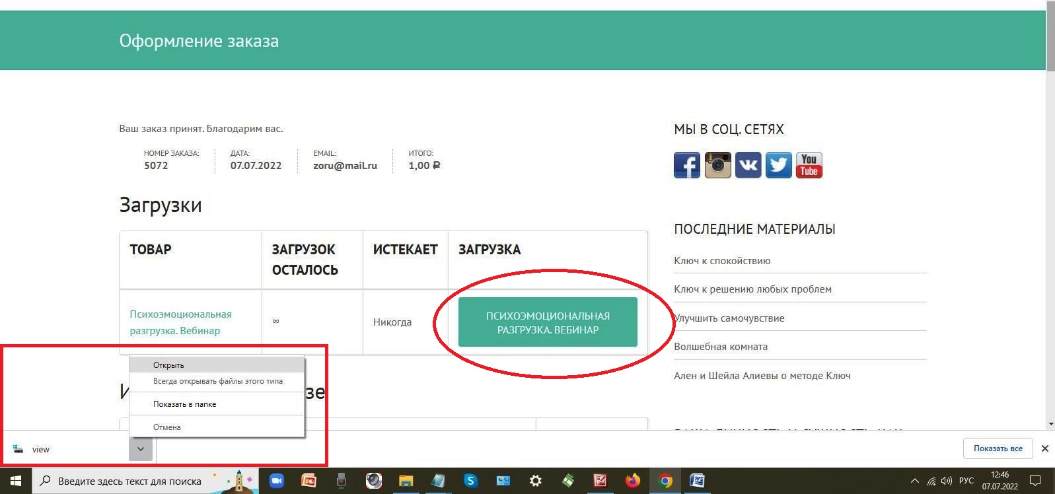Open the taskbar clock and date
Screen dimensions: 1055x494
coord(1000,481)
